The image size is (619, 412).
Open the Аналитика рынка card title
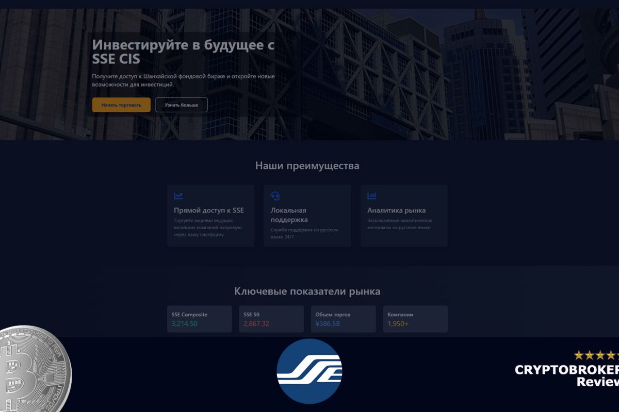397,210
